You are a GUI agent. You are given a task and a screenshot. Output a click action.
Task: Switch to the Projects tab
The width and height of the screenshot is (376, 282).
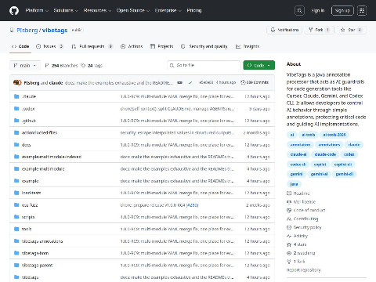click(x=161, y=46)
